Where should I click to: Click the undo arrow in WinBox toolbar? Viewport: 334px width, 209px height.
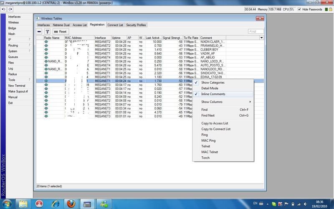tap(3, 9)
